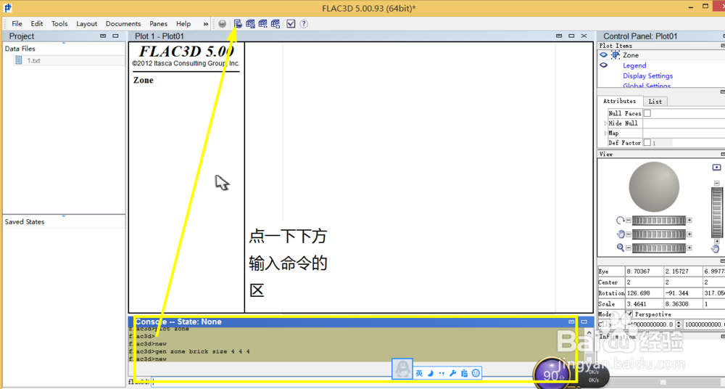The image size is (725, 389).
Task: Decrease rotation with minus button
Action: [629, 221]
